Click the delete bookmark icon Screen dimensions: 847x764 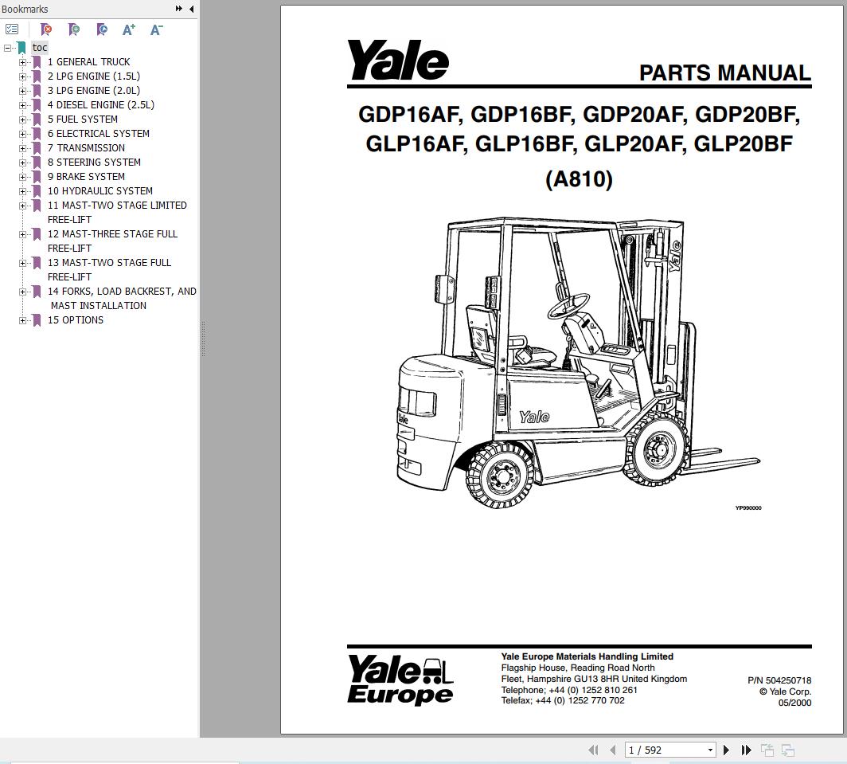tap(46, 29)
